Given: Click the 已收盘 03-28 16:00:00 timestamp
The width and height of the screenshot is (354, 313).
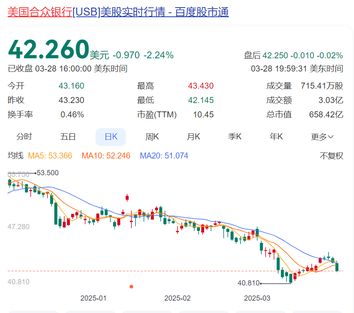Looking at the screenshot, I should (x=68, y=68).
